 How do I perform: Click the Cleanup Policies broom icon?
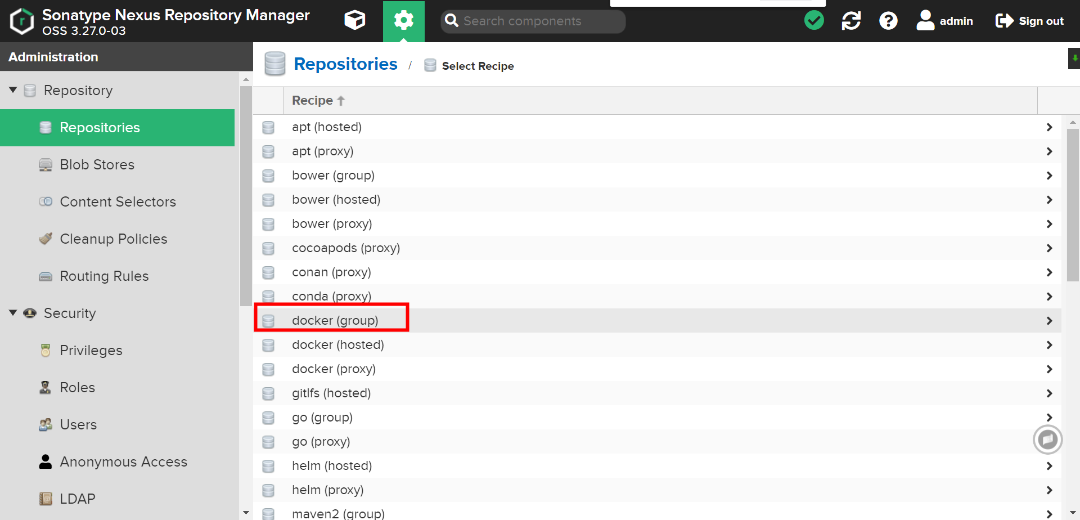tap(45, 238)
